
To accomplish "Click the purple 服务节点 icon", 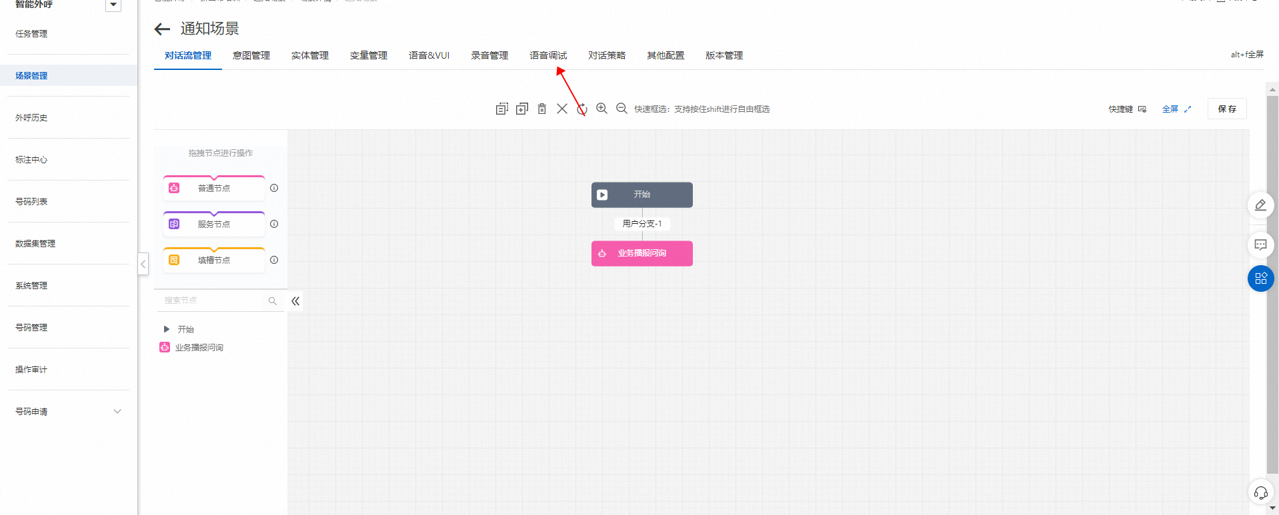I will tap(174, 224).
